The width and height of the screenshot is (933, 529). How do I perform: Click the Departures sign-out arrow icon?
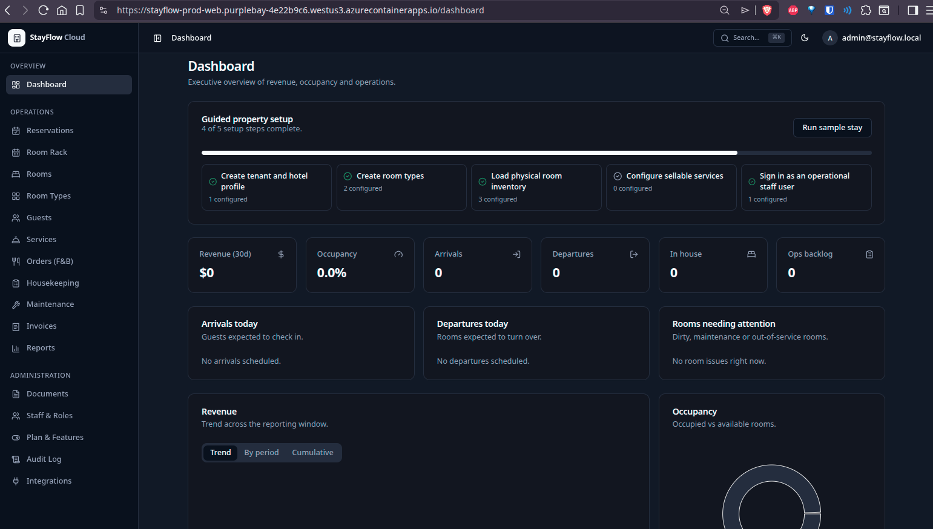pos(634,254)
